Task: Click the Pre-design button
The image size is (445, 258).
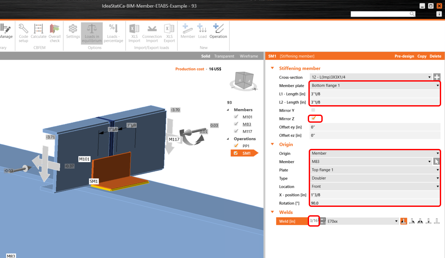Action: (x=404, y=56)
